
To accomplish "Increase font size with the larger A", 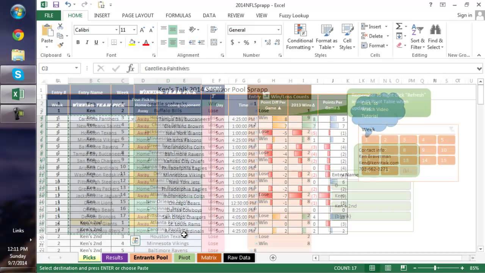I will 142,30.
